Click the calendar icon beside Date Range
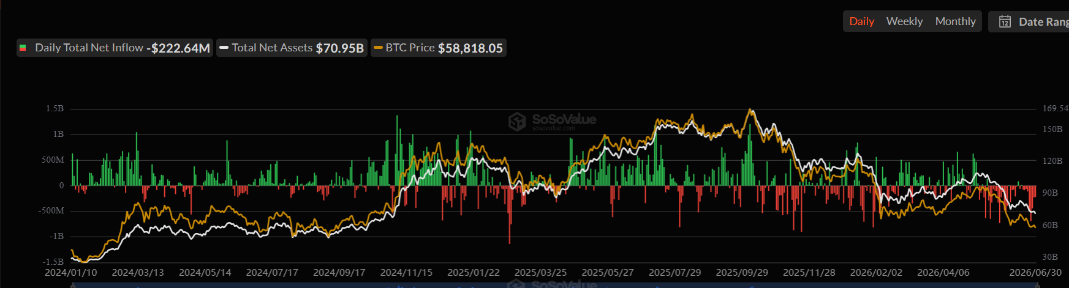 pos(1005,22)
